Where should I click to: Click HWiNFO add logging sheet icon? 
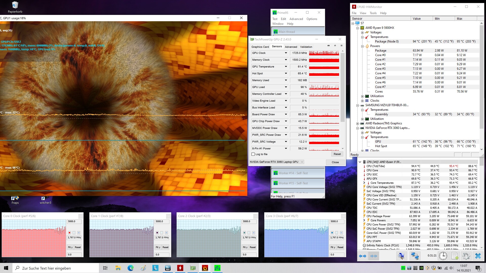pyautogui.click(x=455, y=256)
